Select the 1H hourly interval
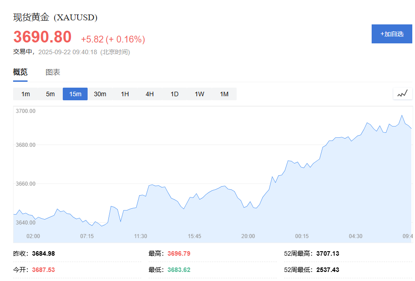The image size is (415, 281). 125,94
